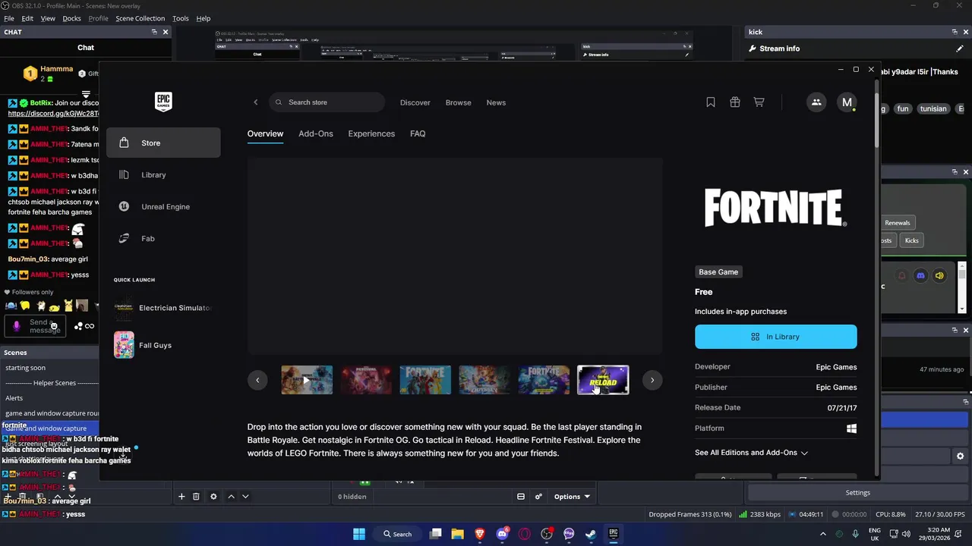
Task: Open the gift redeem icon
Action: pyautogui.click(x=735, y=102)
